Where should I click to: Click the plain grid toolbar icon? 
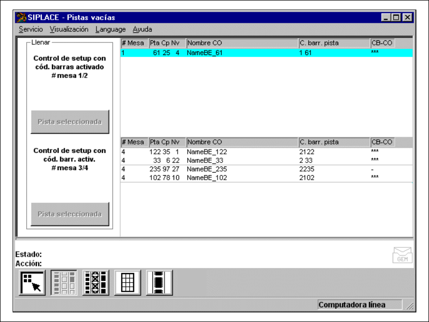click(x=127, y=283)
